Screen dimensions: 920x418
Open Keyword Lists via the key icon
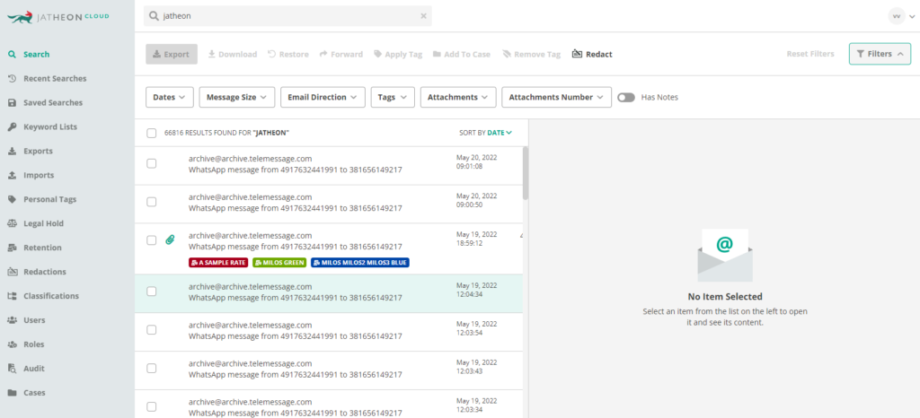[12, 127]
